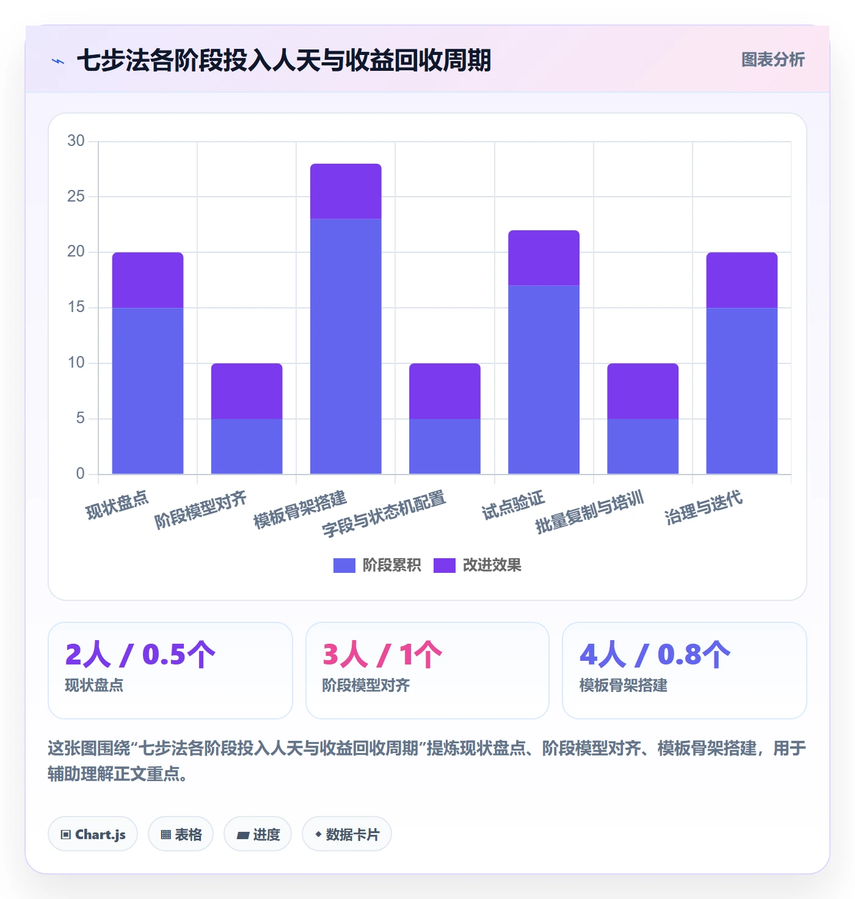Screen dimensions: 855x899
Task: Click the 字段与状态机配置 x-axis label
Action: click(x=384, y=514)
